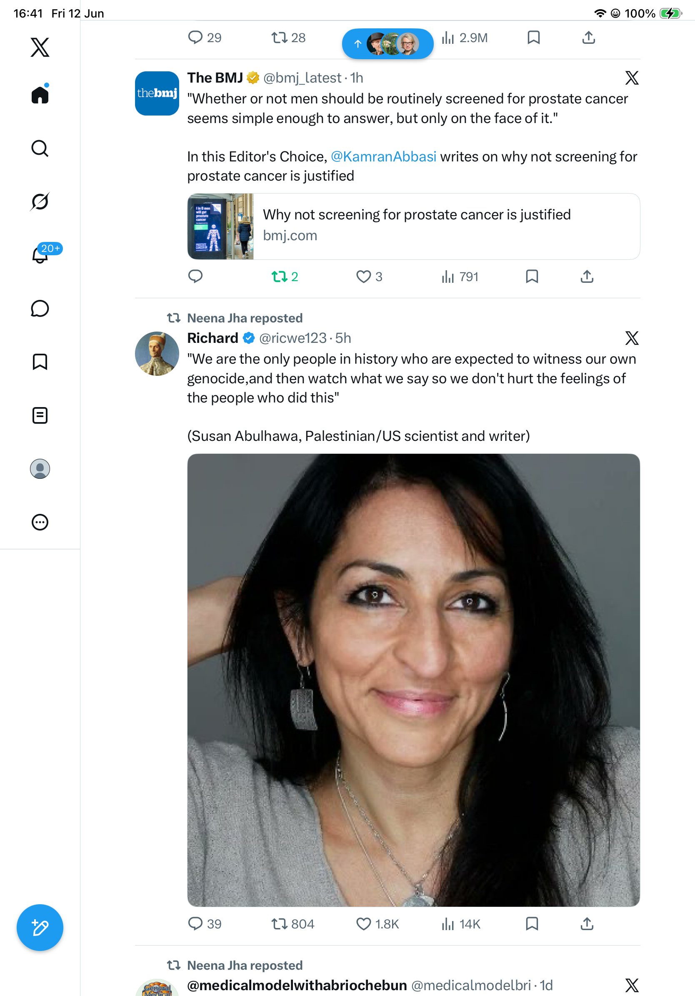Screen dimensions: 695x996
Task: Tap the compose post floating button
Action: click(x=40, y=928)
